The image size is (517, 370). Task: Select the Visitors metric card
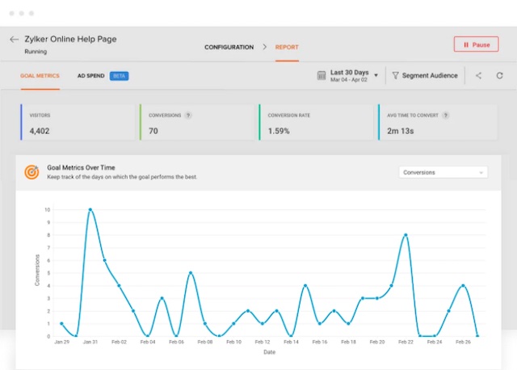(x=78, y=122)
